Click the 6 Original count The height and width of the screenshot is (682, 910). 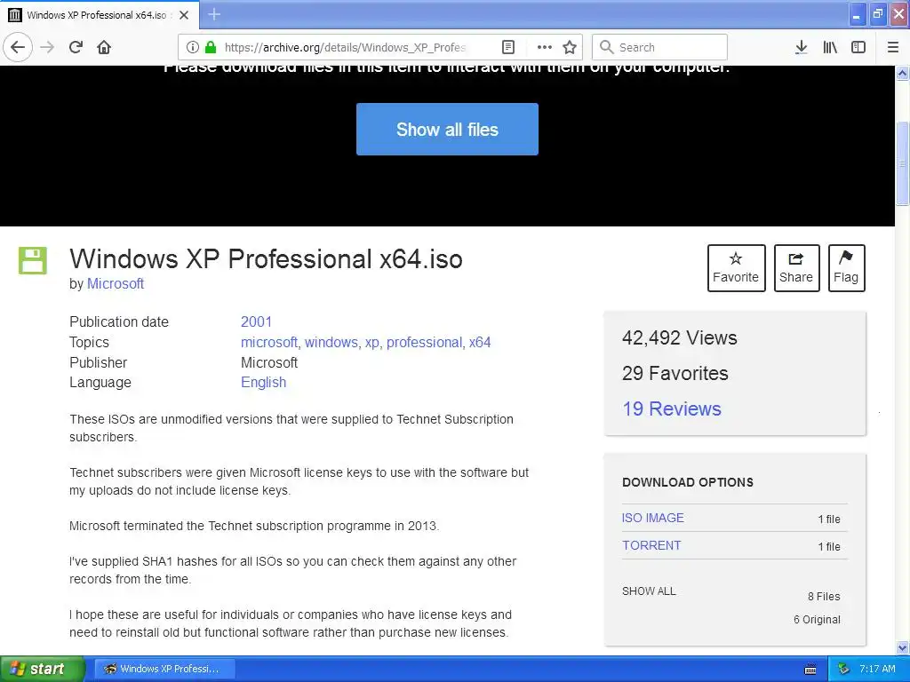coord(817,620)
